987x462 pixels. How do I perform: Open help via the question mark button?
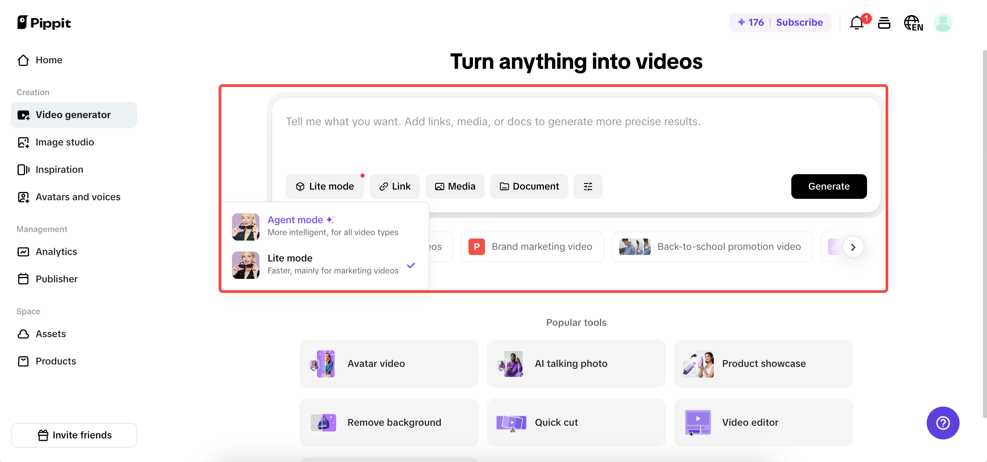coord(943,423)
